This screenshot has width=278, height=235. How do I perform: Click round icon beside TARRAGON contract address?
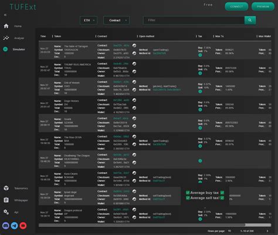[x=134, y=45]
